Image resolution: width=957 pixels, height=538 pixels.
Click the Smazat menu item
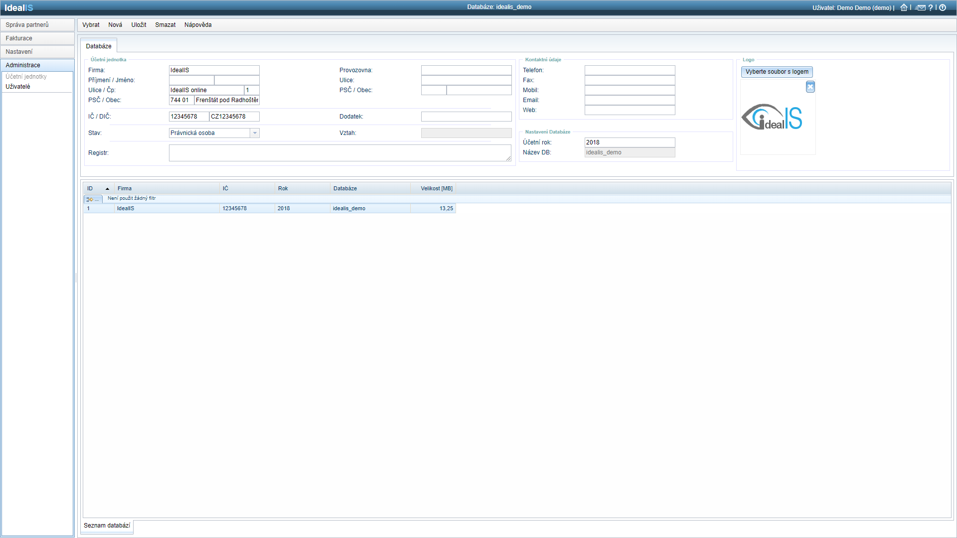tap(165, 25)
